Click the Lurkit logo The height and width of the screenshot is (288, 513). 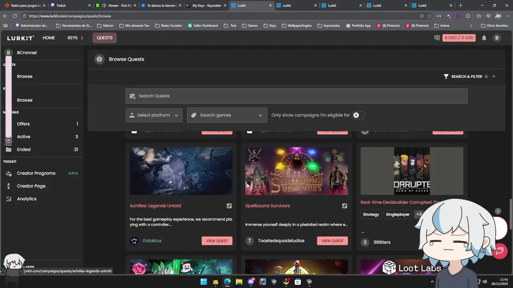tap(20, 38)
